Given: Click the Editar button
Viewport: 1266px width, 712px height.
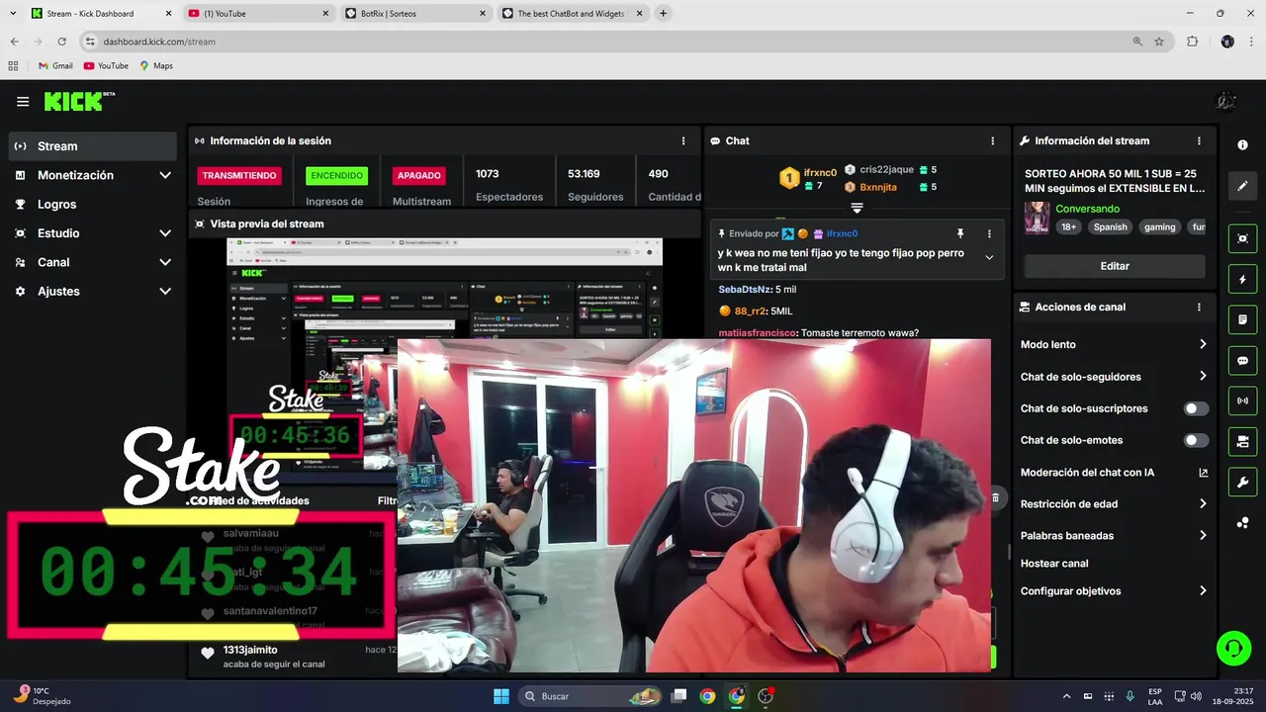Looking at the screenshot, I should [x=1115, y=266].
